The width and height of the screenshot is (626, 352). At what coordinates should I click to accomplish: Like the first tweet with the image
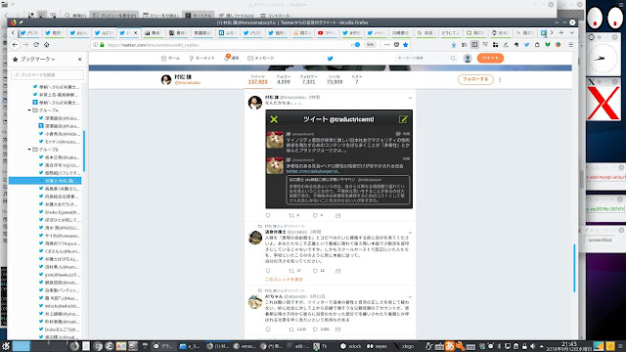tap(315, 215)
